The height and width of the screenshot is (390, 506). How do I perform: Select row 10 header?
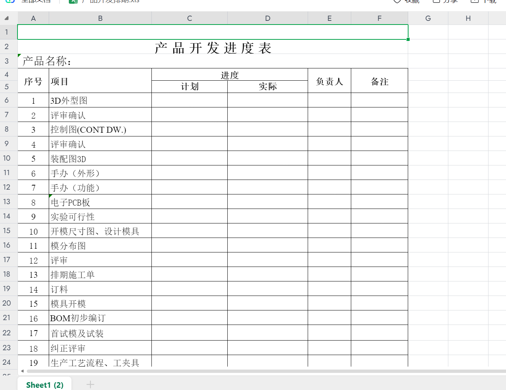pos(7,158)
